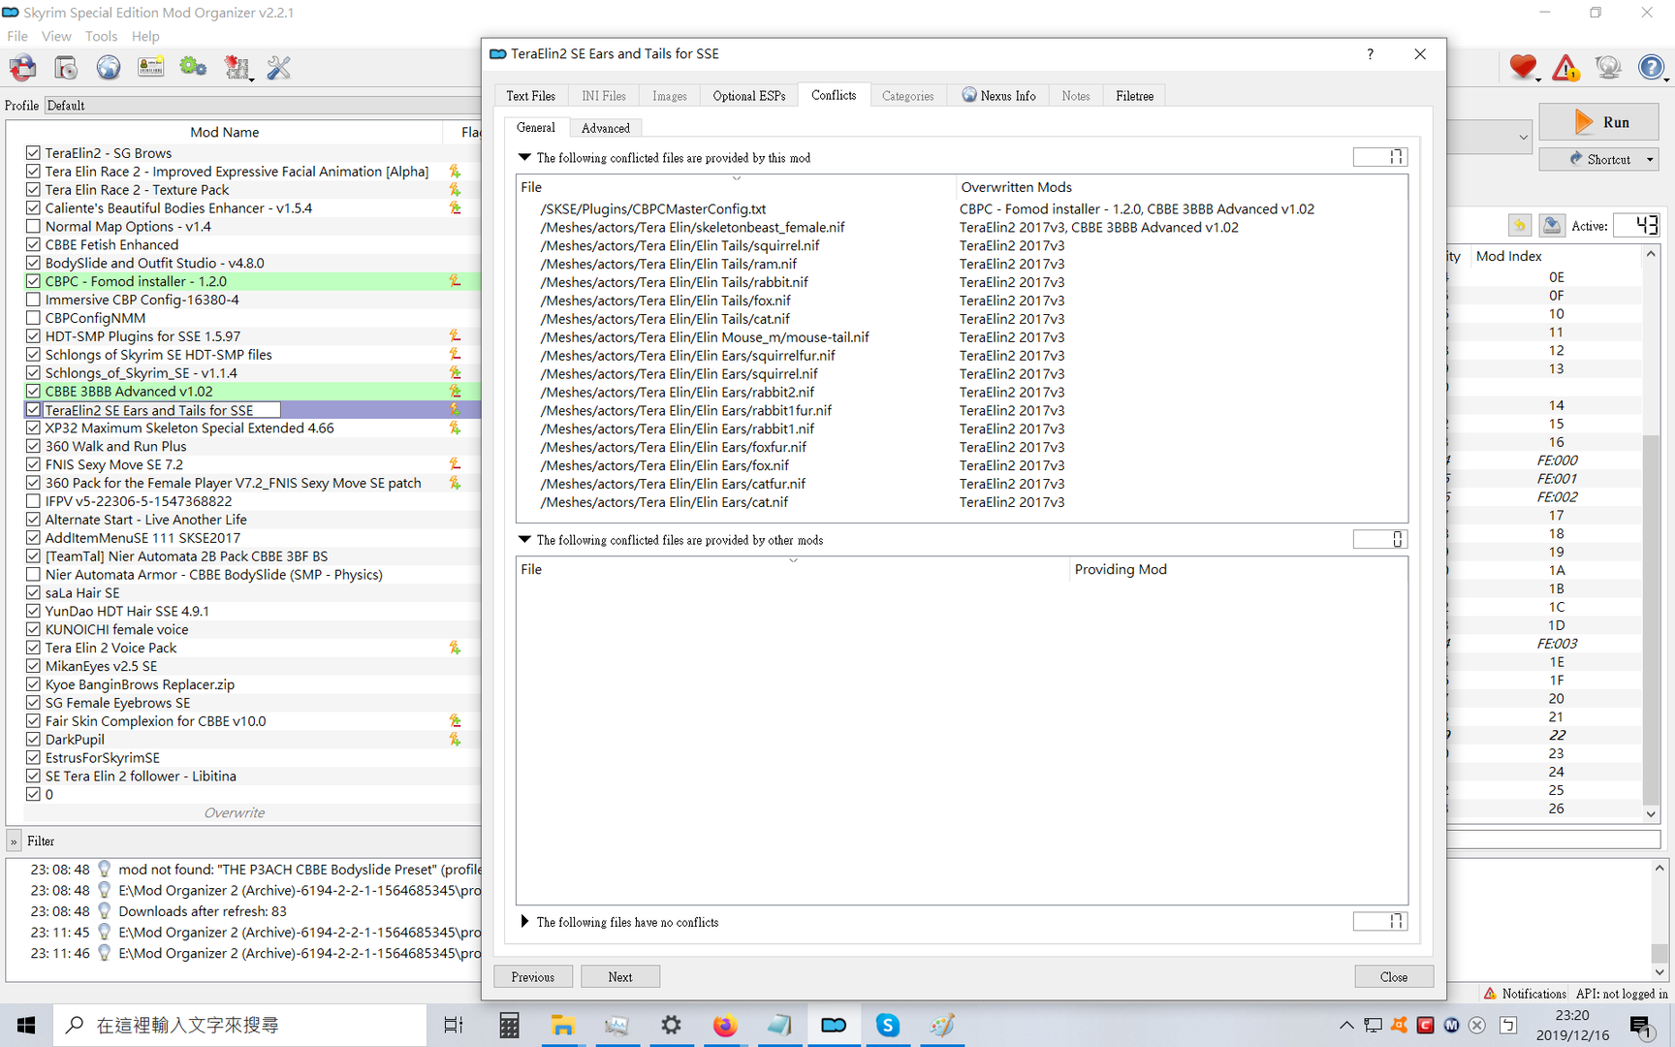1675x1047 pixels.
Task: Click the Windows taskbar search box
Action: pyautogui.click(x=240, y=1025)
